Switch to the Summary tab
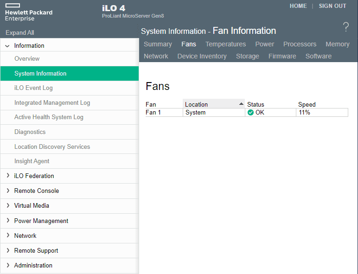 [158, 44]
